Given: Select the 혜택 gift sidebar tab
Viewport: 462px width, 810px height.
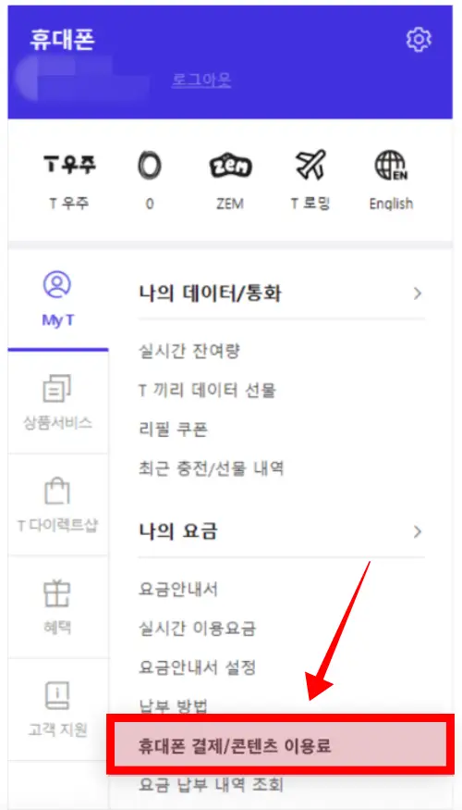Looking at the screenshot, I should click(57, 607).
